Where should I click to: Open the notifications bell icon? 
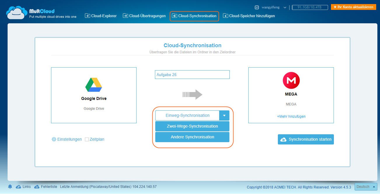coord(10,186)
